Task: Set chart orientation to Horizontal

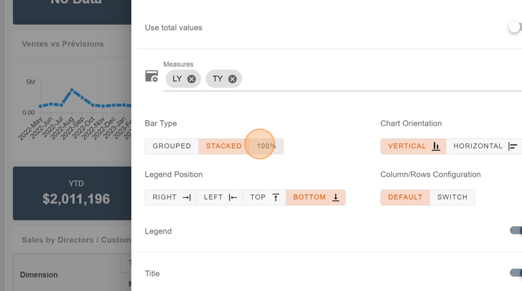Action: pos(484,146)
